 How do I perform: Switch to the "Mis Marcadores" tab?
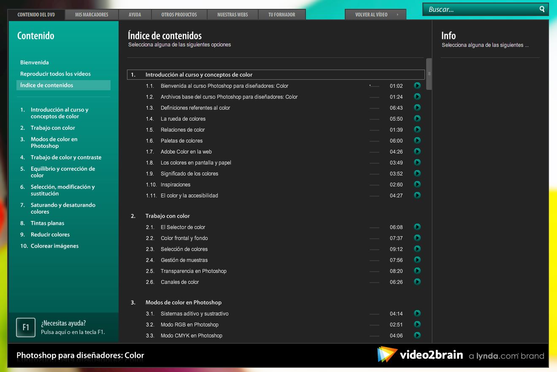[91, 14]
